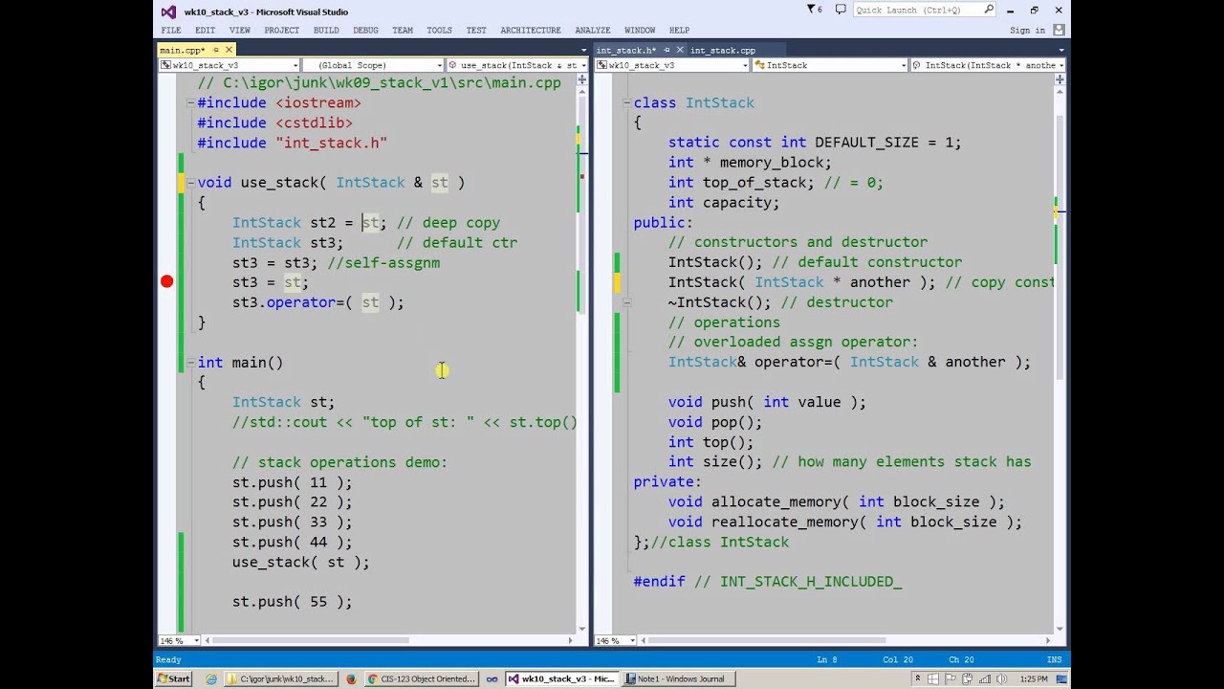This screenshot has height=689, width=1224.
Task: Pin the main.cpp tab
Action: [x=216, y=50]
